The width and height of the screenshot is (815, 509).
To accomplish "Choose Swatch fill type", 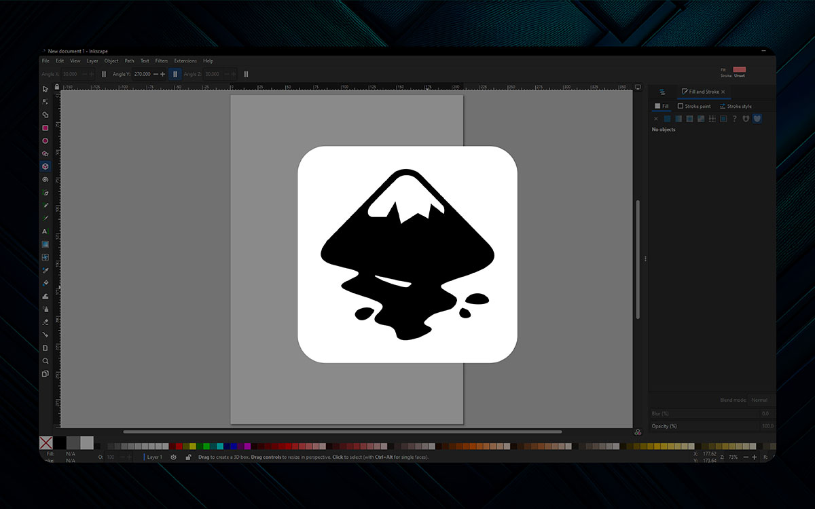I will coord(723,119).
